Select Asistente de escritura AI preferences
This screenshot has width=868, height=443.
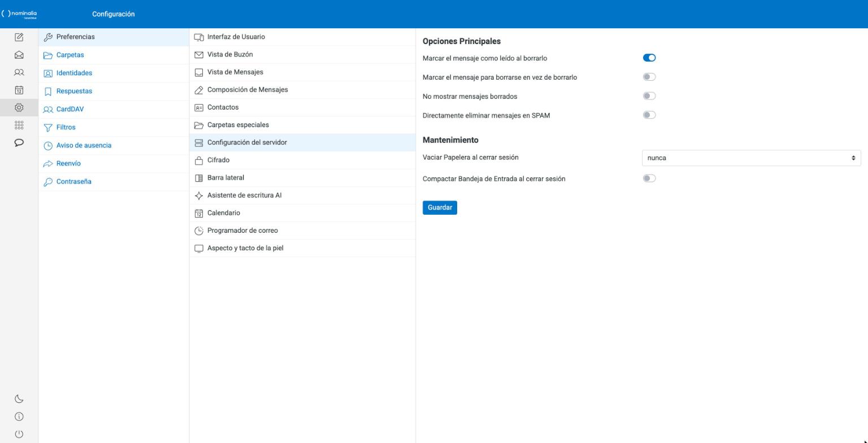[302, 195]
